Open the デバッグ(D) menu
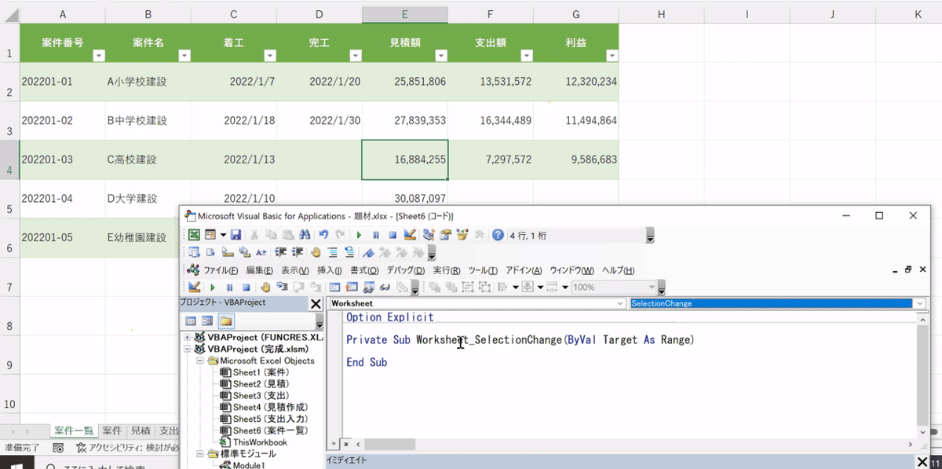 click(406, 270)
